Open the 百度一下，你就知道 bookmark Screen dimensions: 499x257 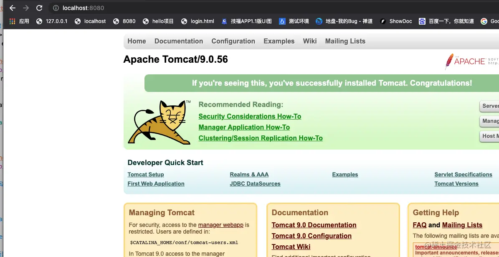click(446, 21)
